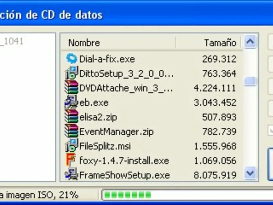
Task: Click the DVDAttache archive icon
Action: pos(71,87)
